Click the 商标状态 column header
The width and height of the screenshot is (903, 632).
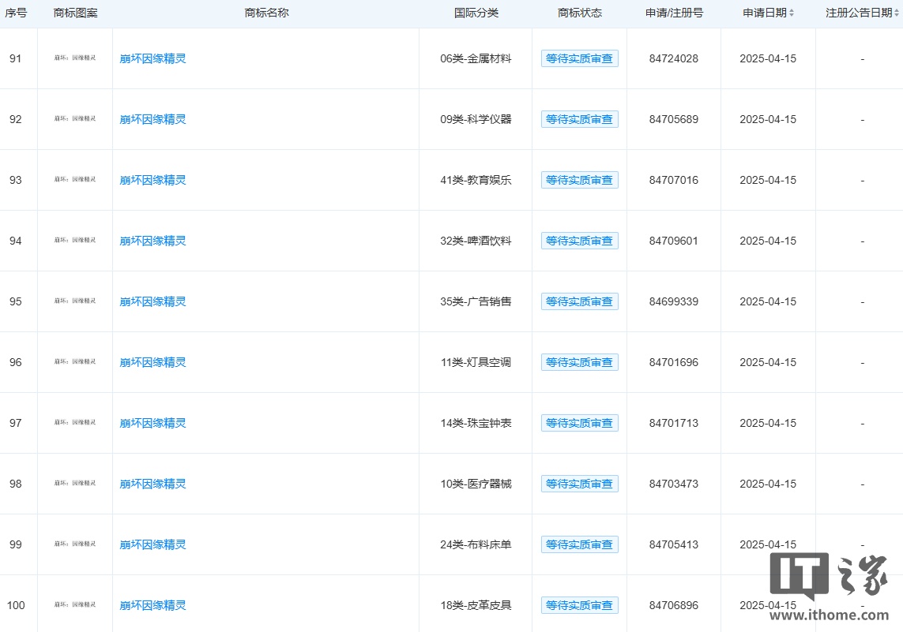click(x=579, y=13)
